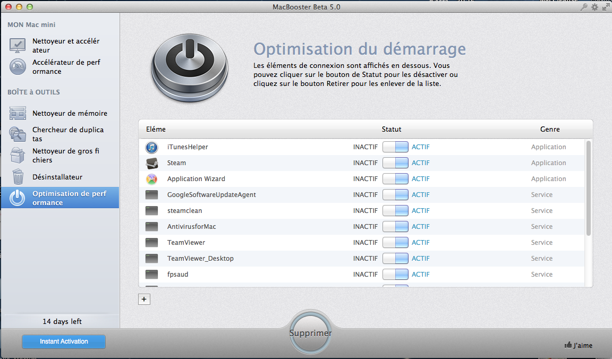
Task: Click the Nettoyeur de gros fichiers box icon
Action: tap(18, 155)
